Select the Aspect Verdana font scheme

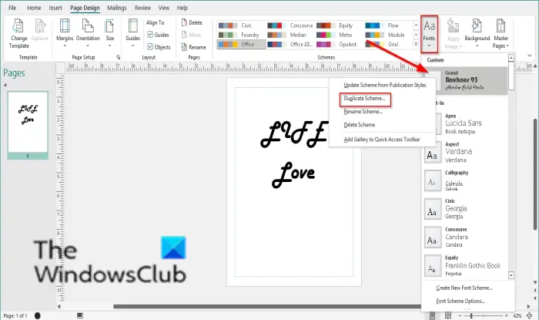click(x=465, y=152)
